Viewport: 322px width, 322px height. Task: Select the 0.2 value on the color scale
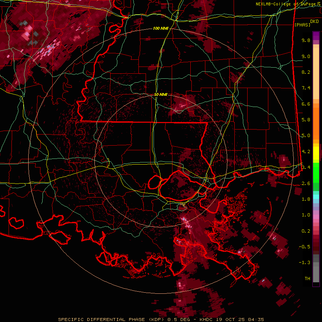[306, 231]
